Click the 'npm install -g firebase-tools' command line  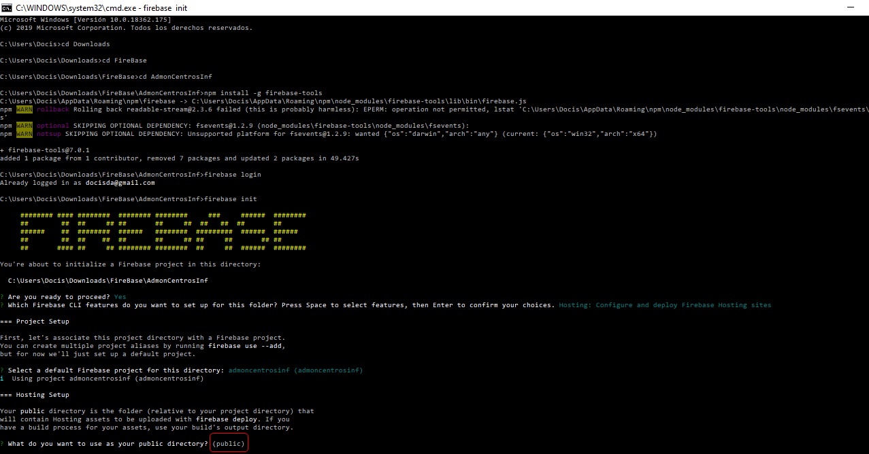point(263,93)
